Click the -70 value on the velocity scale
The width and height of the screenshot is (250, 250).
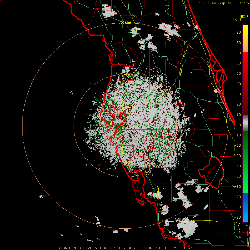click(237, 197)
